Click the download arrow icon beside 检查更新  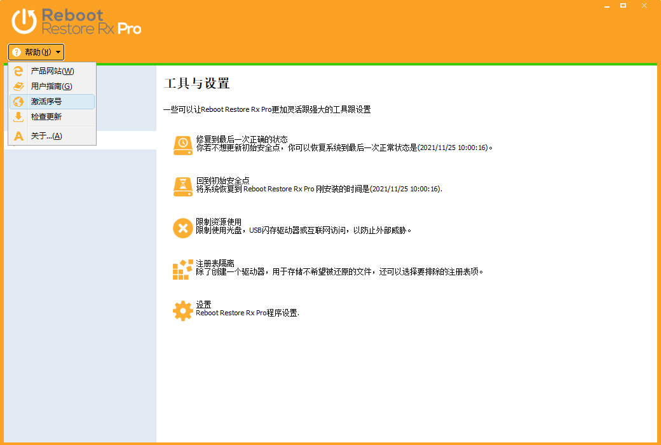pos(18,117)
